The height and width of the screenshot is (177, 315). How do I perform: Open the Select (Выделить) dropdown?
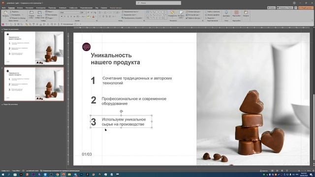(x=211, y=18)
